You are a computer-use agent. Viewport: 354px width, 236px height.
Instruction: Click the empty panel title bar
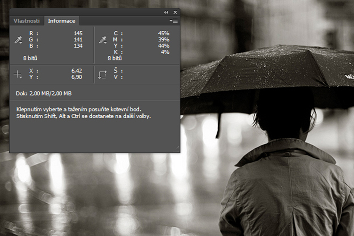click(85, 12)
